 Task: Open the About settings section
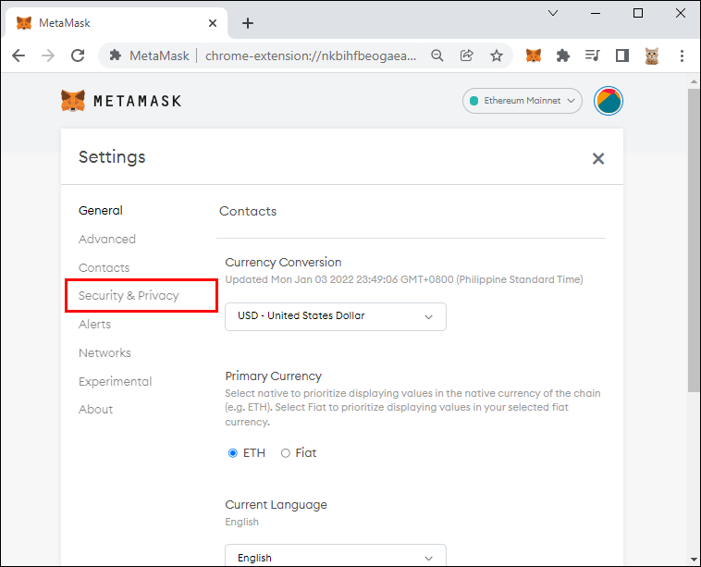pos(95,409)
